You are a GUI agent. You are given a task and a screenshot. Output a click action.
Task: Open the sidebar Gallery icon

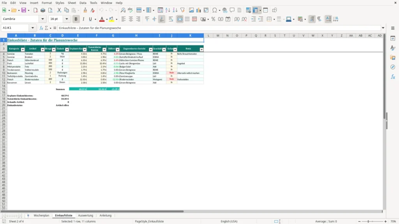click(x=393, y=58)
